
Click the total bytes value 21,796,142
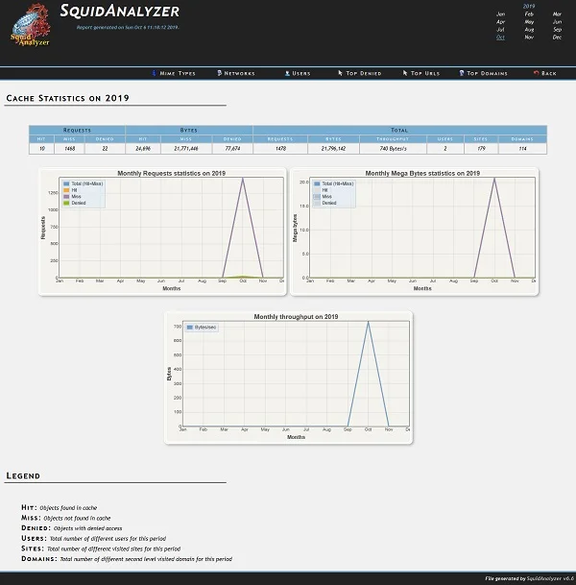[x=333, y=149]
